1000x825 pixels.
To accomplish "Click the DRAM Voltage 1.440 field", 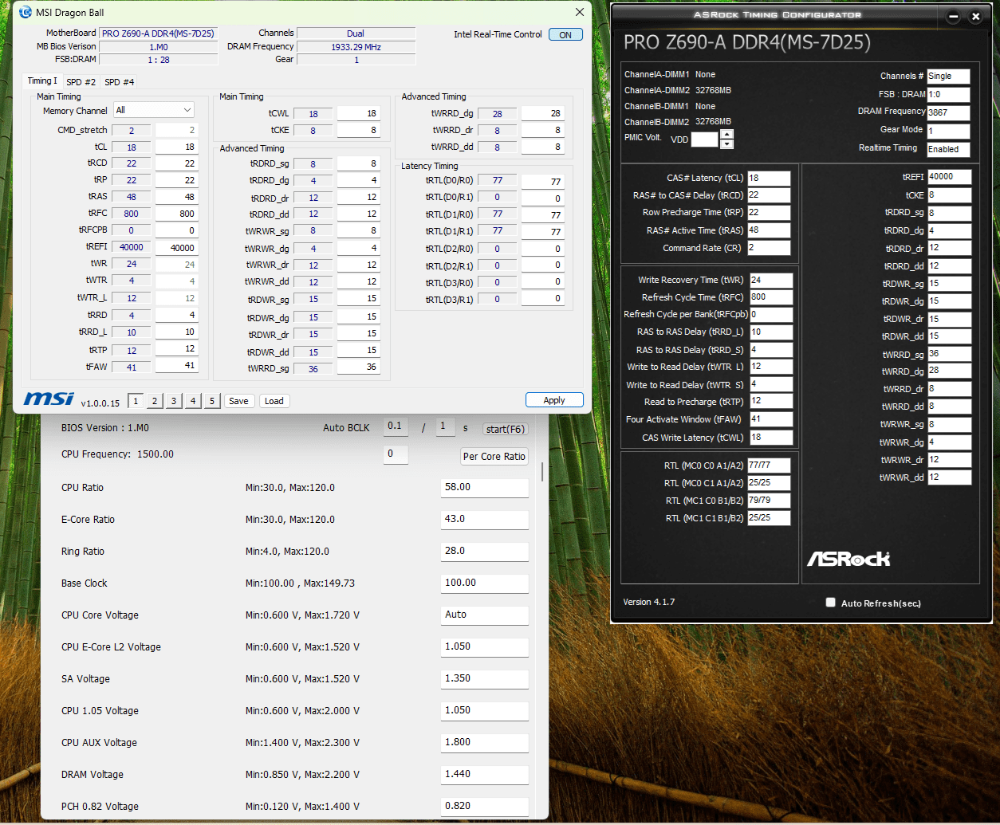I will tap(484, 774).
